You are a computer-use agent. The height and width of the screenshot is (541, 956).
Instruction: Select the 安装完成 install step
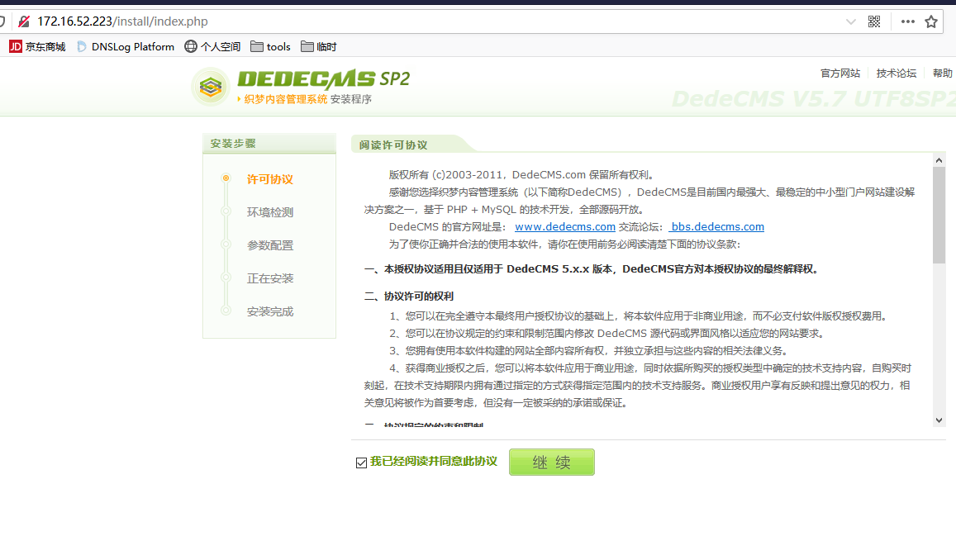point(269,311)
